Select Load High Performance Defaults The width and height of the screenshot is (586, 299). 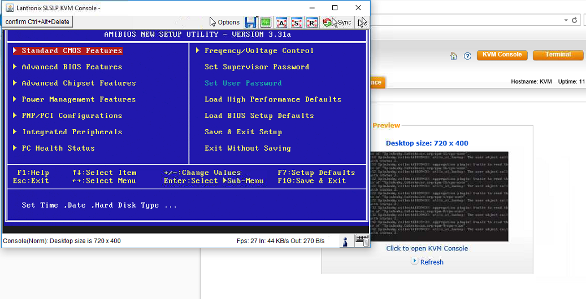tap(273, 99)
